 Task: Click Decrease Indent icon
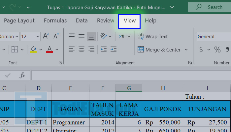(104, 49)
